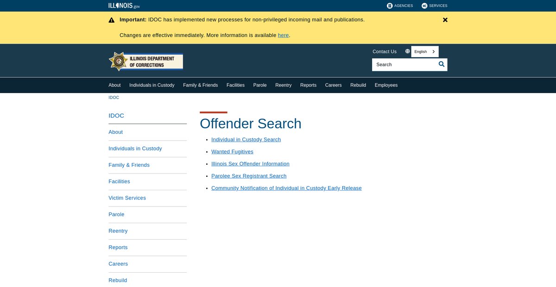The image size is (556, 287).
Task: Open the Facilities navigation menu
Action: [235, 85]
